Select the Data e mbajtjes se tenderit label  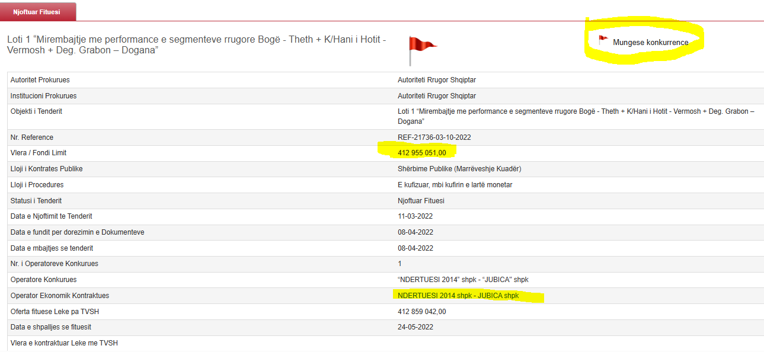tap(52, 248)
